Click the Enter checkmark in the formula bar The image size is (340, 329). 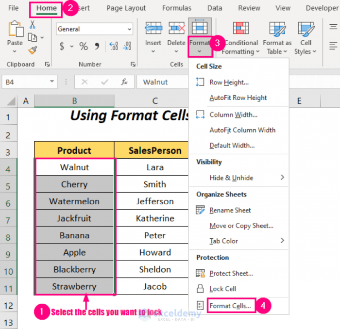pyautogui.click(x=104, y=82)
